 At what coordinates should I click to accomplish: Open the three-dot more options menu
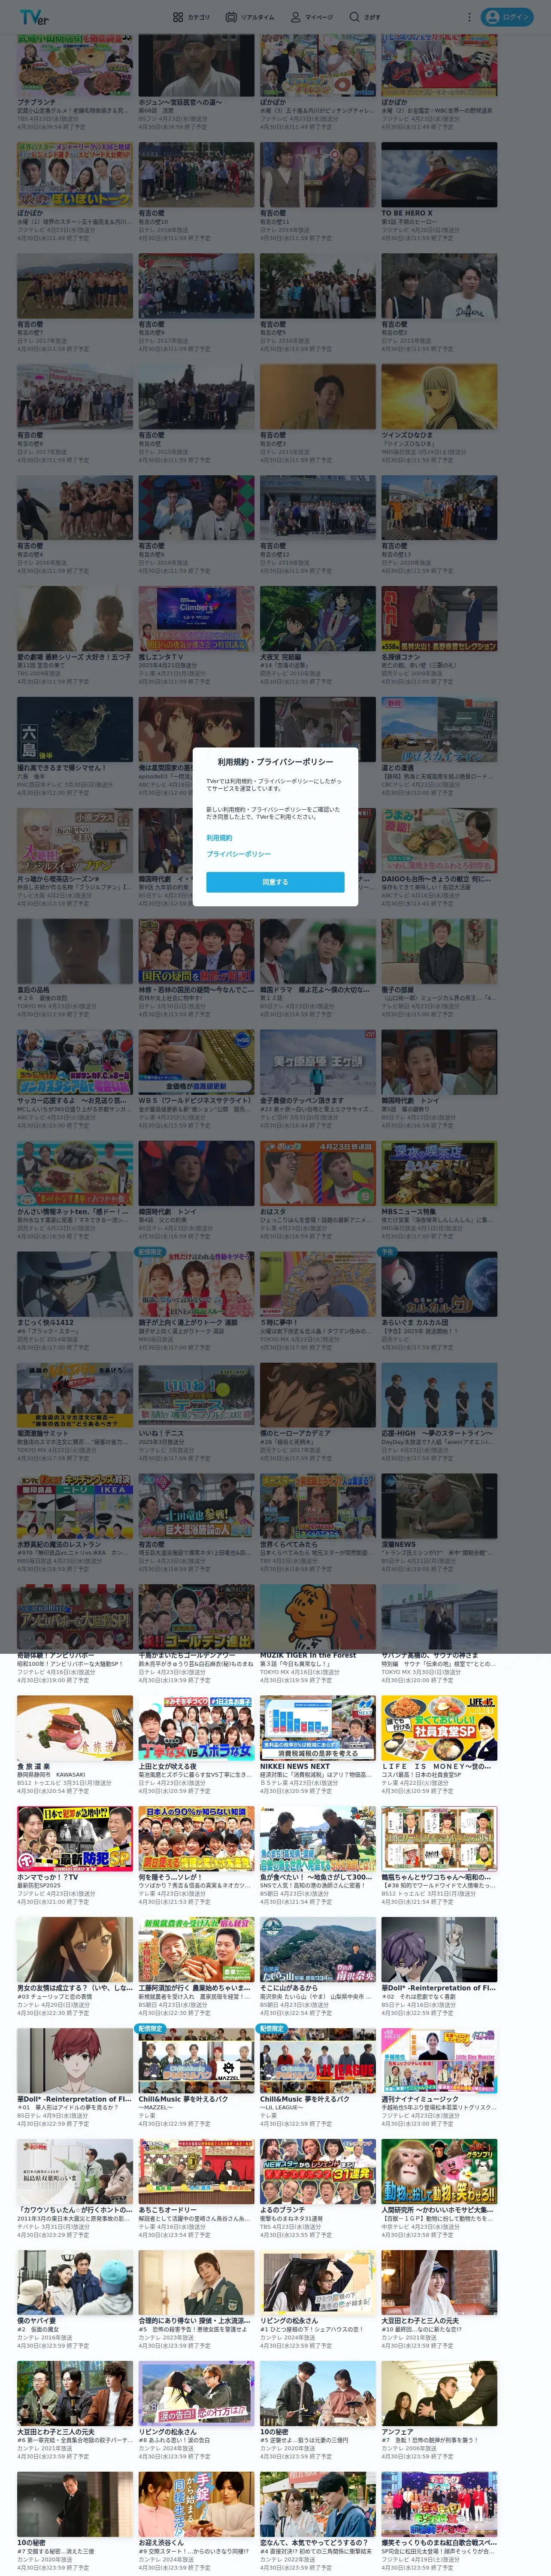click(x=469, y=17)
